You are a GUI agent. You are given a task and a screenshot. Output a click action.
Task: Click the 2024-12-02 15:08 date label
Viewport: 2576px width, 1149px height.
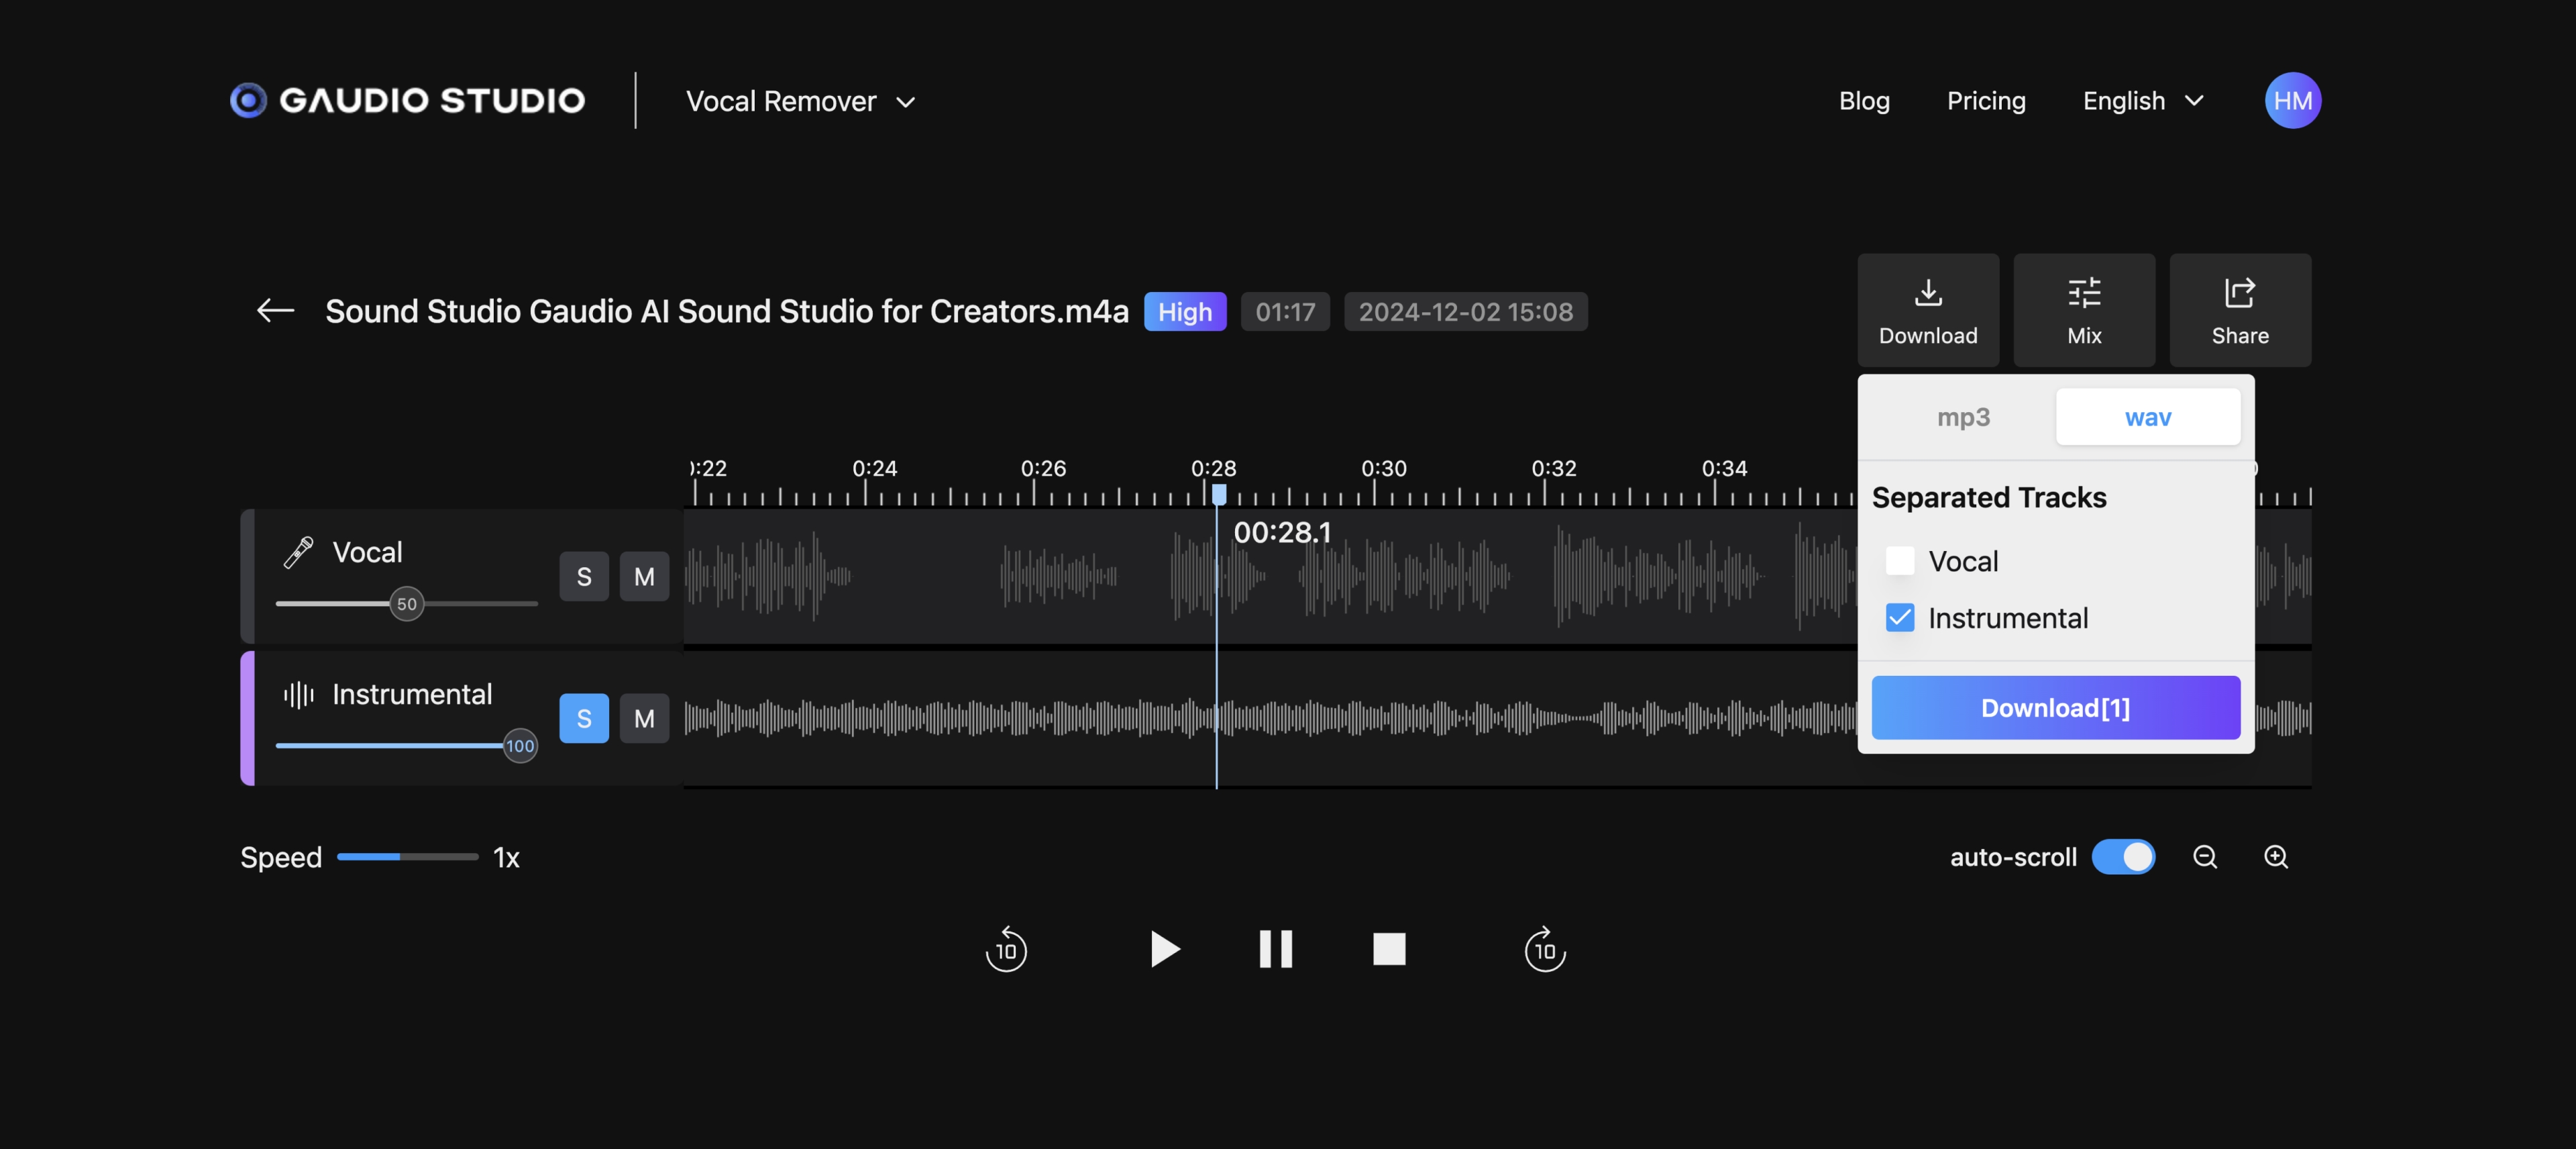click(x=1465, y=311)
